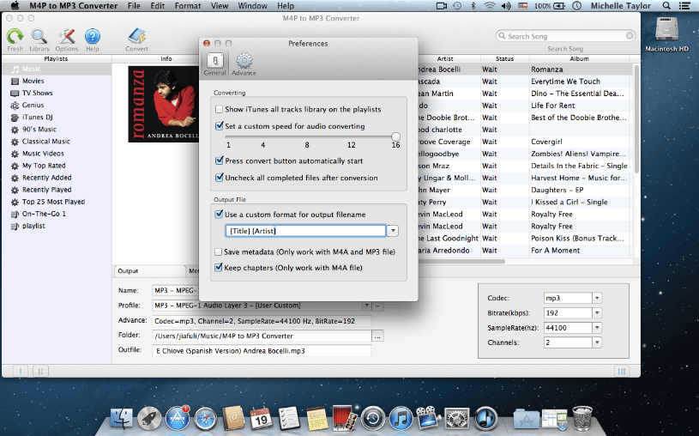Click the Status column header
The image size is (699, 436).
(x=504, y=58)
